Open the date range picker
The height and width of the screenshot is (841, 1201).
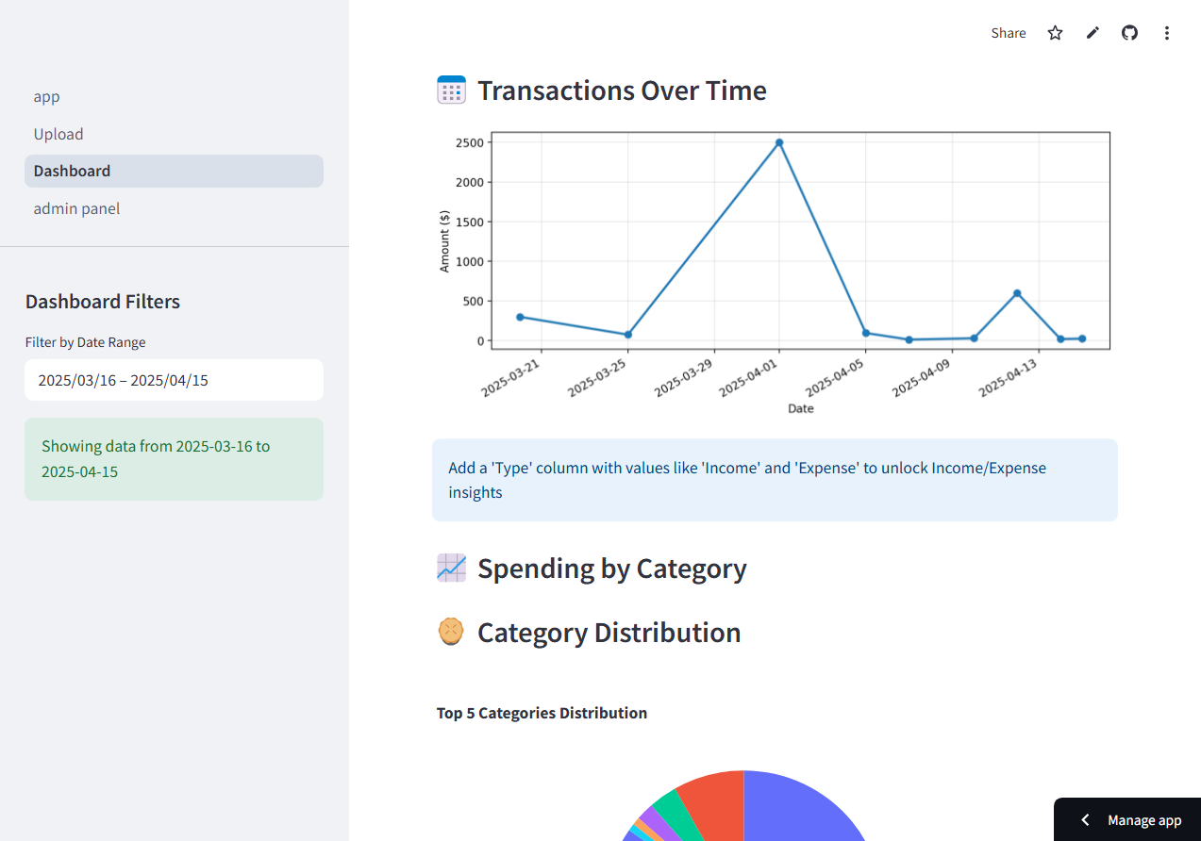point(174,380)
